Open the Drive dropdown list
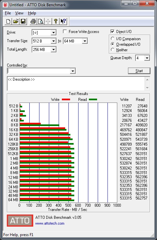This screenshot has width=157, height=240. coord(53,33)
